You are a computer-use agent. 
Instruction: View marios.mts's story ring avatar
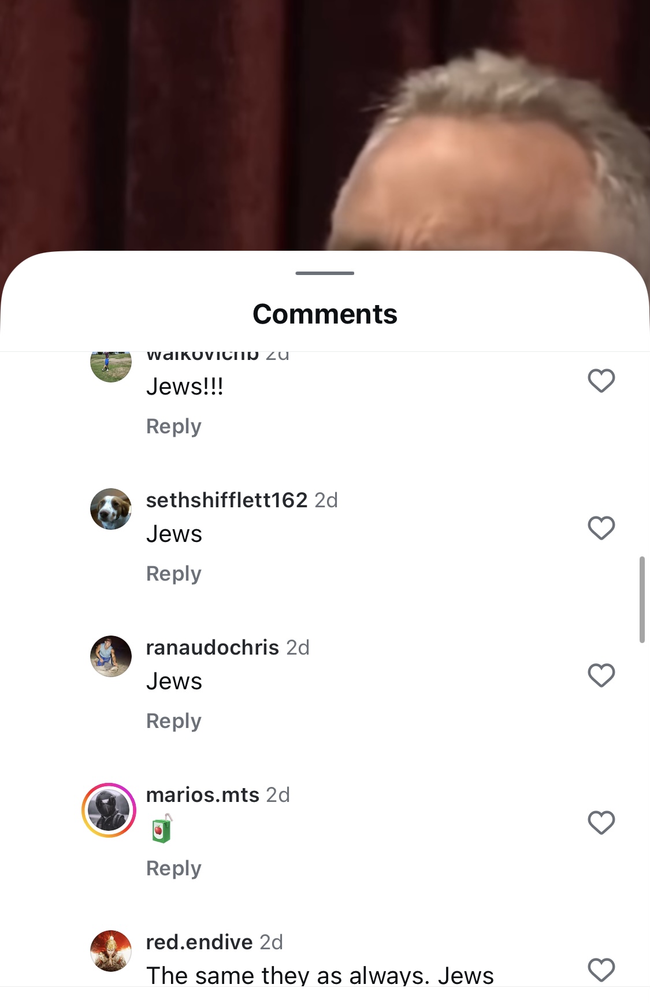click(x=109, y=810)
